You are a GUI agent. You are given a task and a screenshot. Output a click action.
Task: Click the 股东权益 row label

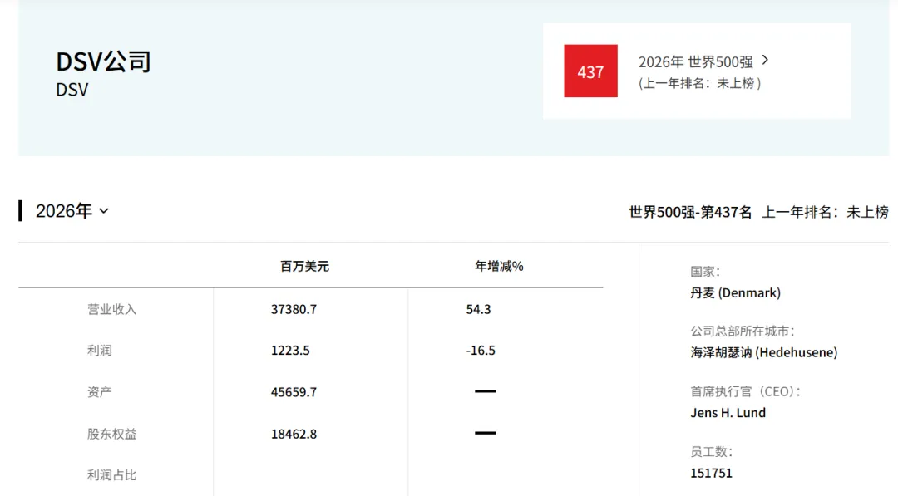point(111,435)
